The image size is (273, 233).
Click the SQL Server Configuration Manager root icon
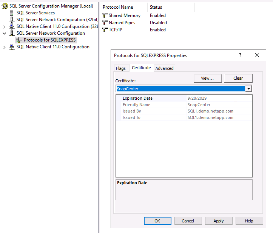click(x=5, y=6)
